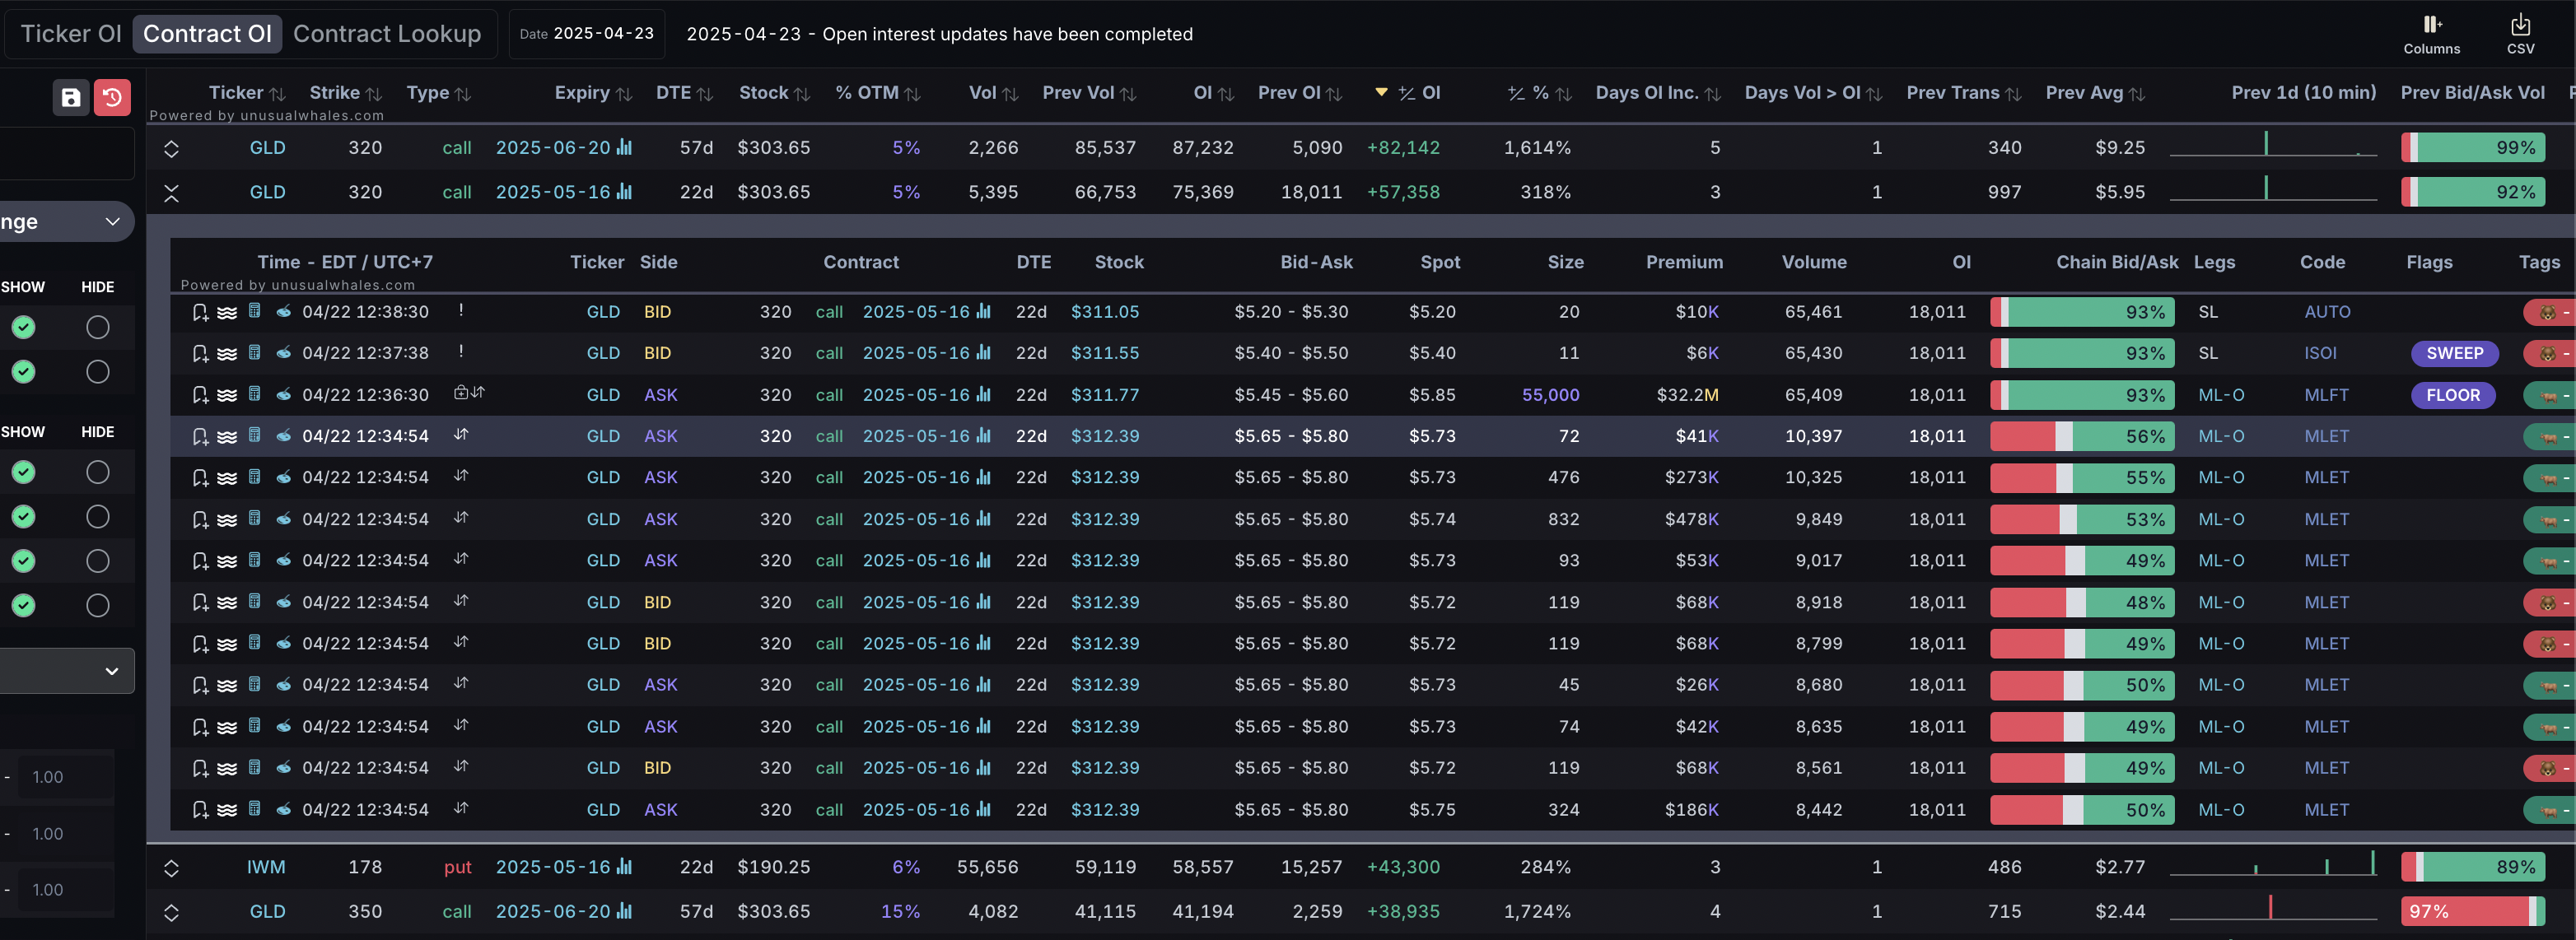Image resolution: width=2576 pixels, height=940 pixels.
Task: Click the $311.05 stock price link
Action: point(1105,312)
